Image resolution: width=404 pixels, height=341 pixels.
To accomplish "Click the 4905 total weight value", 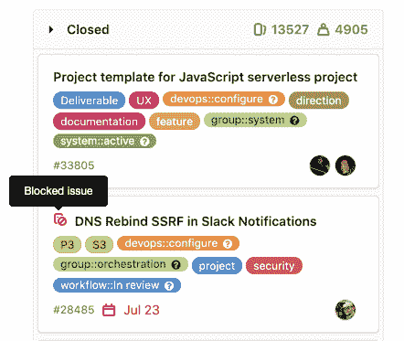I will pos(351,29).
